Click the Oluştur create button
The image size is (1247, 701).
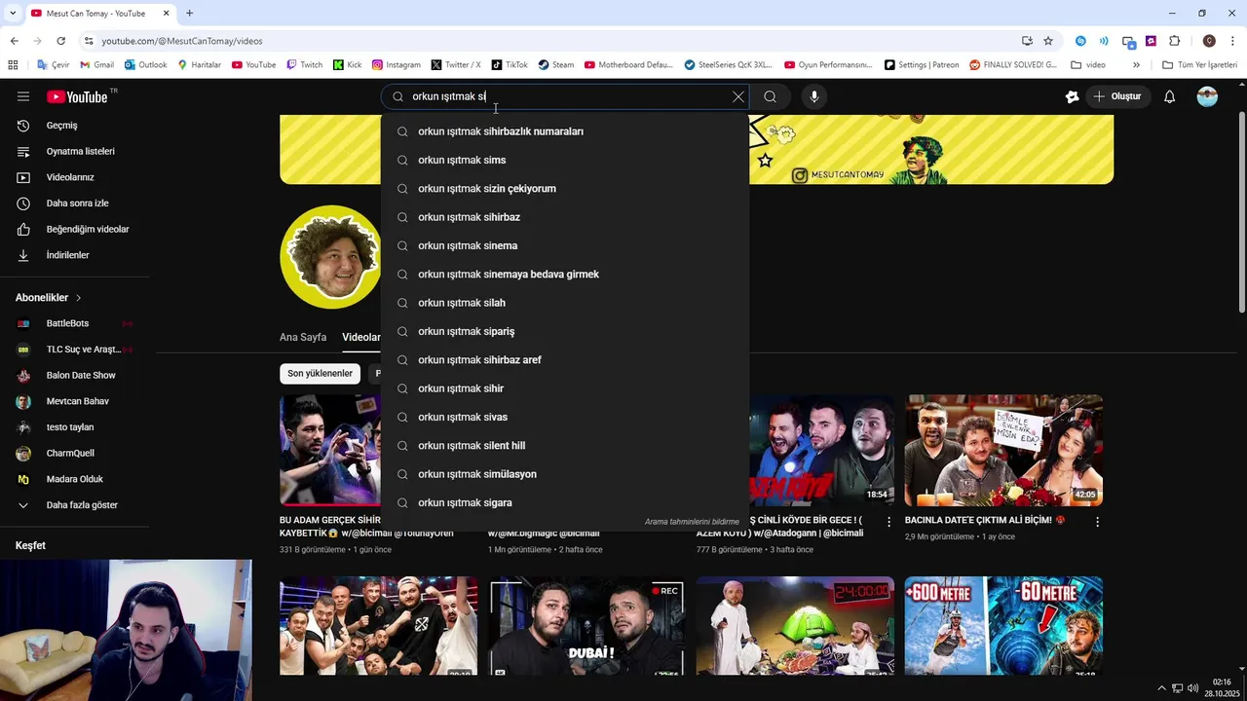pos(1117,96)
